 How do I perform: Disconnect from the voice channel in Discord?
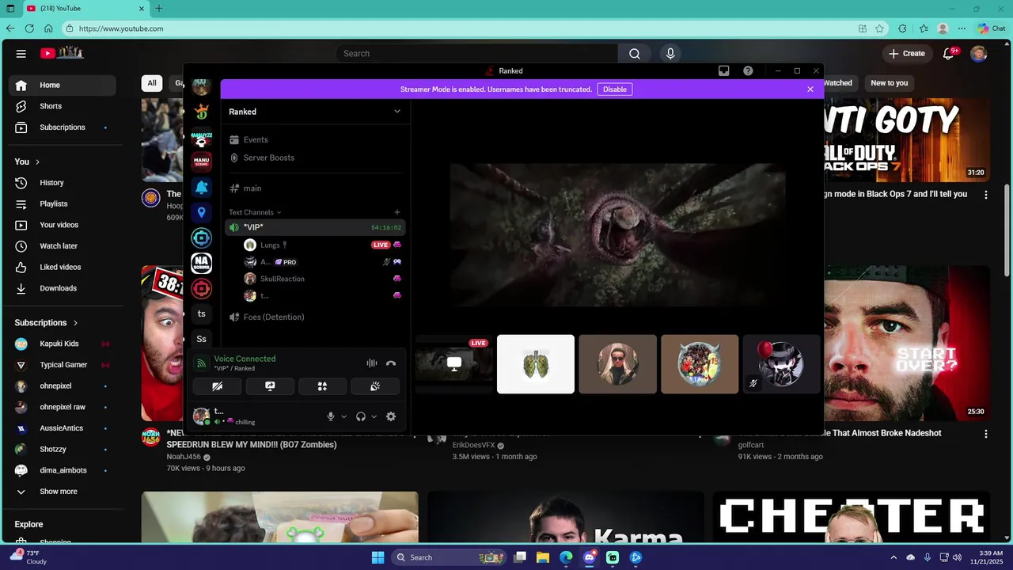[x=391, y=363]
